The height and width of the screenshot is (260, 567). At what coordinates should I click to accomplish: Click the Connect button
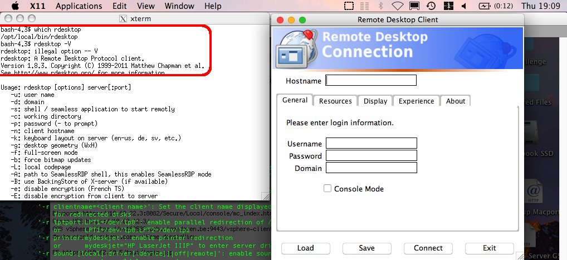428,248
